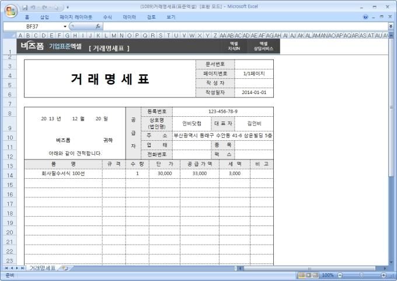Click the 엑셀 상담서비스 button in banner

[x=263, y=46]
